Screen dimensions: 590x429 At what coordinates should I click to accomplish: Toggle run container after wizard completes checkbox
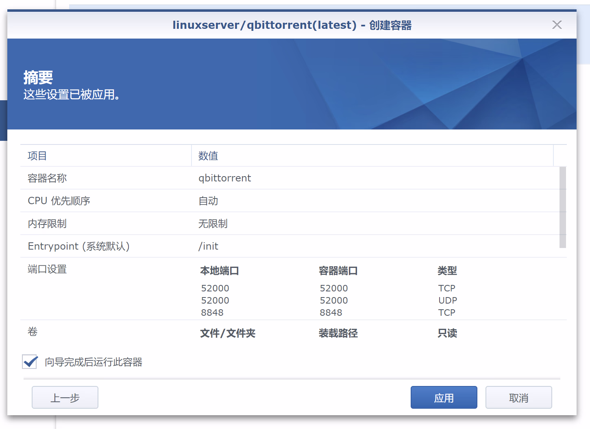(30, 362)
